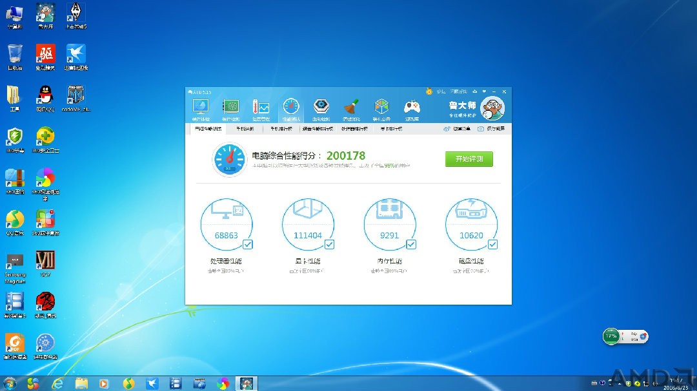This screenshot has width=697, height=391.
Task: Click the taskbar clock showing 2016/6/23
Action: 676,384
